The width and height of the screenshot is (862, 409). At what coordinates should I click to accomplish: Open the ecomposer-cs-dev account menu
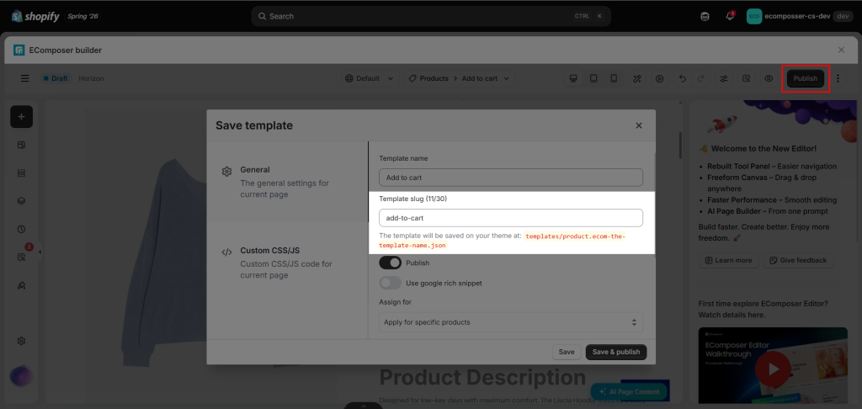tap(798, 16)
